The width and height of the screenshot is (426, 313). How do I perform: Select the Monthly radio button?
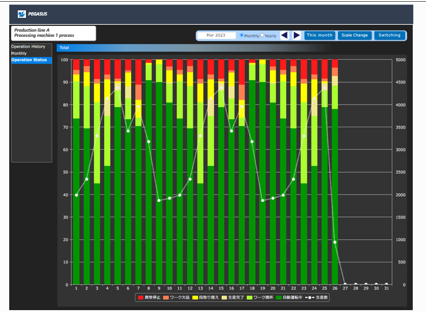241,35
